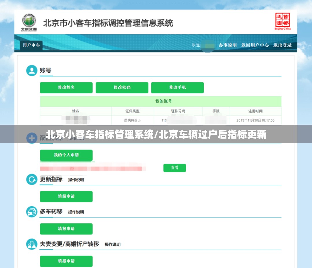
Task: Click the 多车转移 section heading
Action: (x=51, y=212)
